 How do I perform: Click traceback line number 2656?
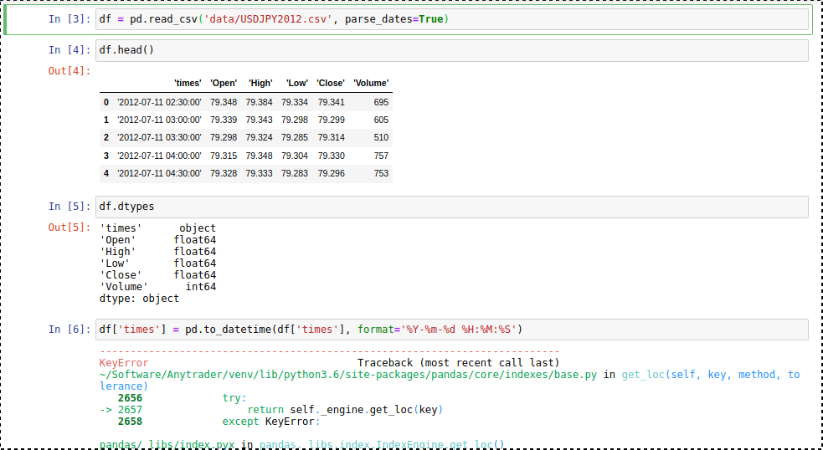(130, 398)
